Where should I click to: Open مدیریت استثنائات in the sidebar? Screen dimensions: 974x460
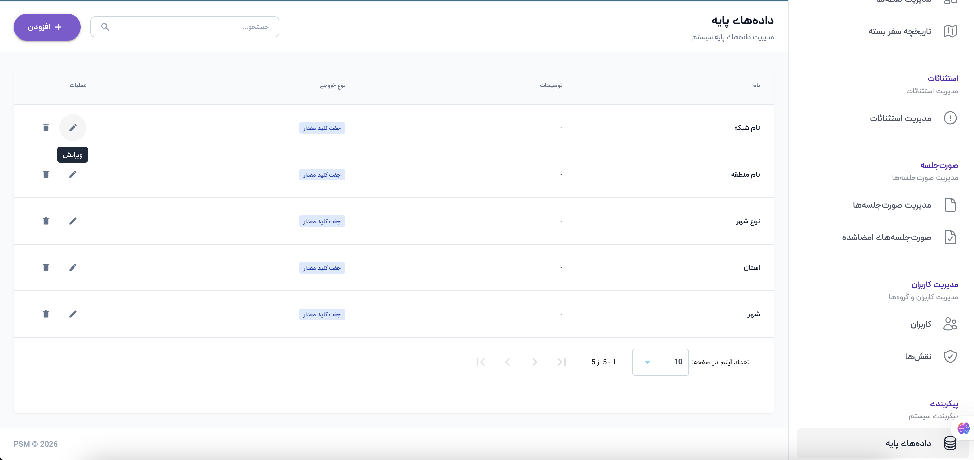pos(900,118)
